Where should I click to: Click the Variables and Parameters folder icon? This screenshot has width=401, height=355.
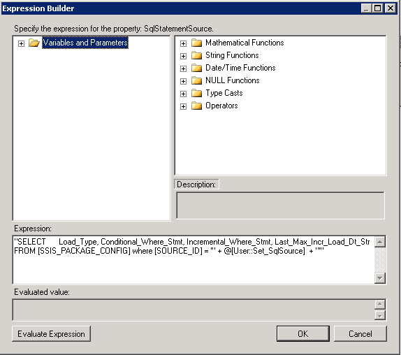coord(34,43)
